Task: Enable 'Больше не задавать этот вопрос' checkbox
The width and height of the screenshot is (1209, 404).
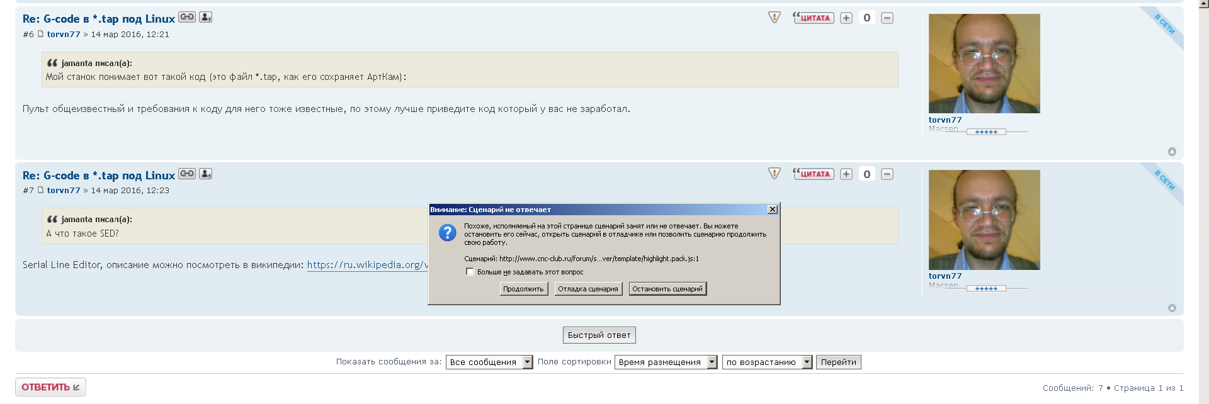Action: click(x=470, y=272)
